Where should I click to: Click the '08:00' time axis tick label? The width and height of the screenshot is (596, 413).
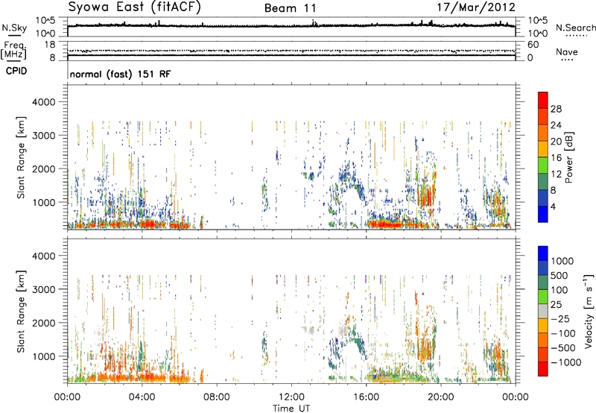point(217,397)
